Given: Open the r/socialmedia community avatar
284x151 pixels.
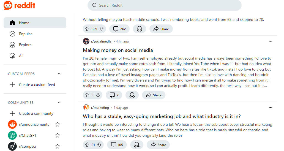Looking at the screenshot, I should coord(86,41).
